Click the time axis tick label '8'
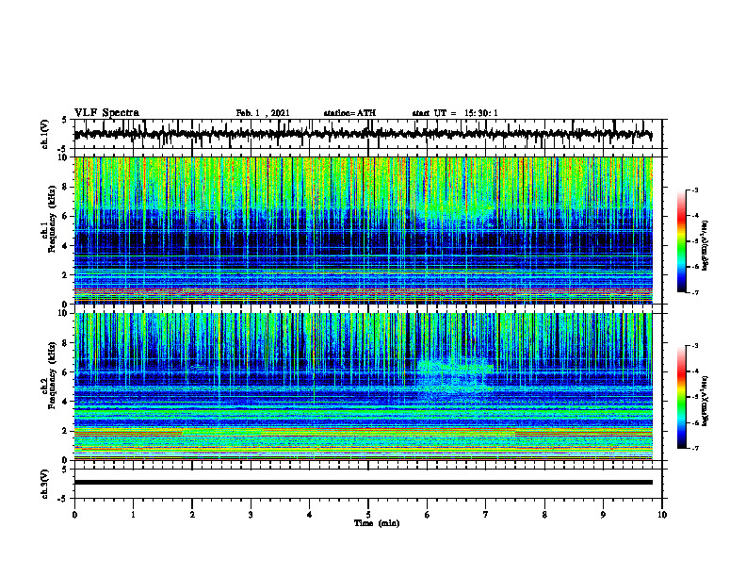 point(544,515)
